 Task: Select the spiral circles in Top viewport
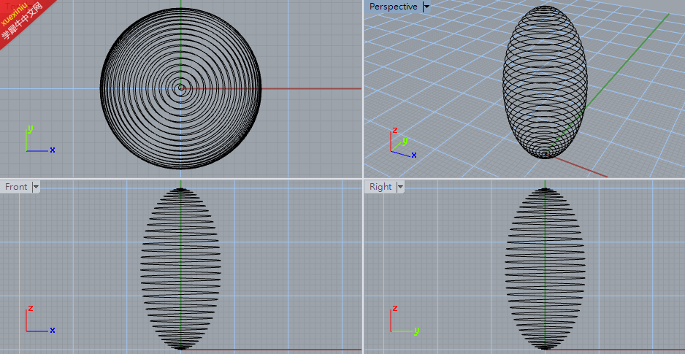[x=180, y=88]
